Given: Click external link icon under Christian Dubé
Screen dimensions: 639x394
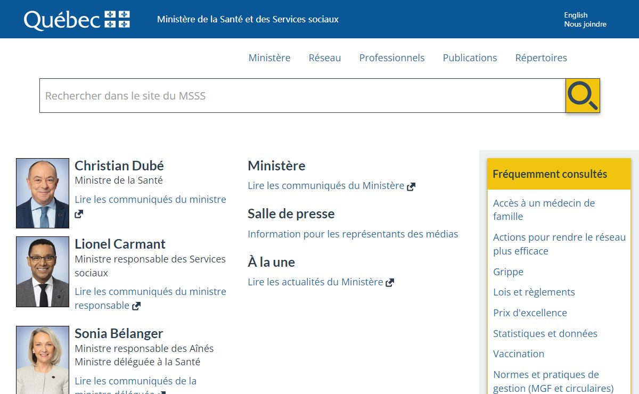Looking at the screenshot, I should pos(79,214).
